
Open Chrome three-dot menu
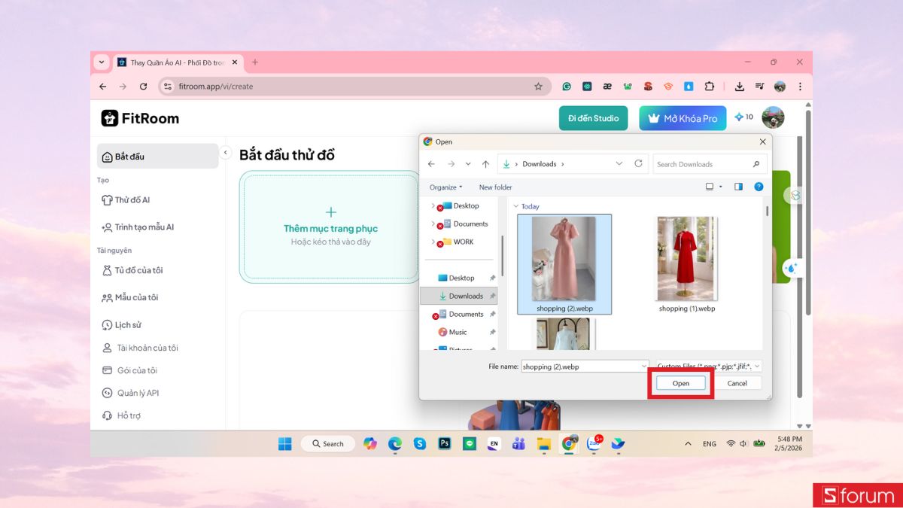800,87
